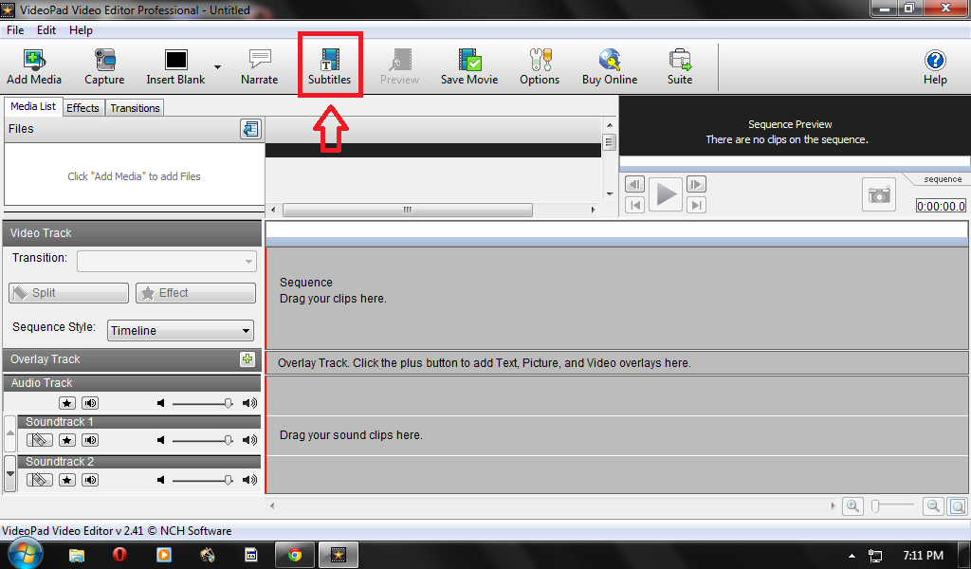Image resolution: width=971 pixels, height=569 pixels.
Task: Open the Windows Start menu
Action: tap(25, 554)
